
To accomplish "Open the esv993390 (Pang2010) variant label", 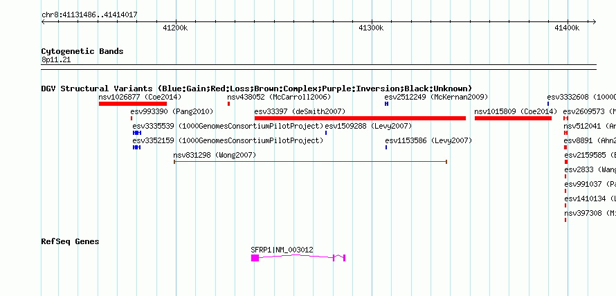I will [172, 111].
